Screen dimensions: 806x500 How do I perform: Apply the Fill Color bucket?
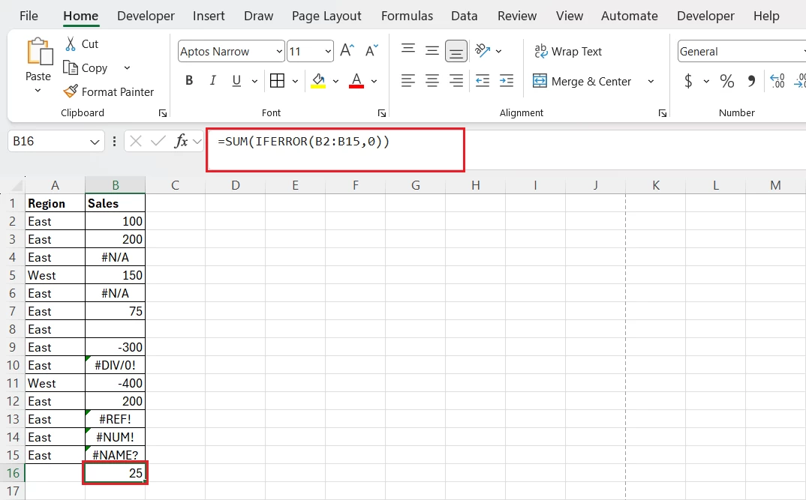pos(318,81)
